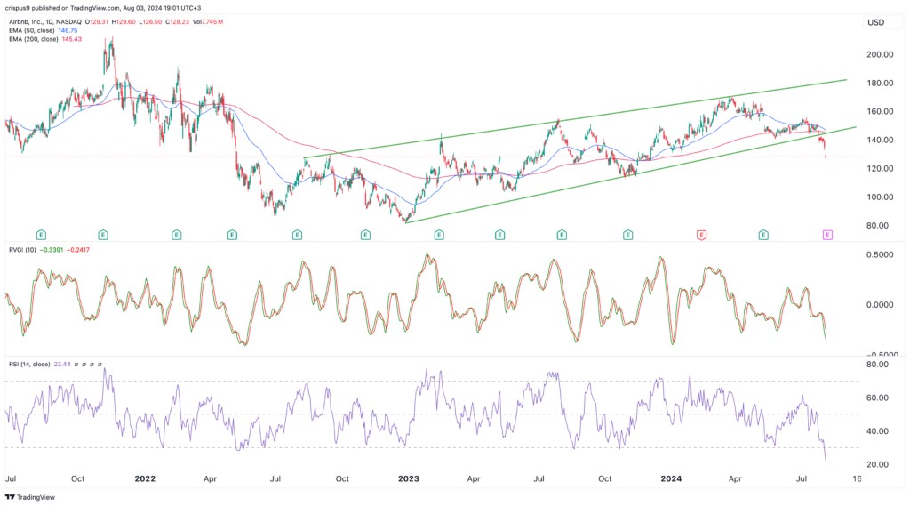Screen dimensions: 910x506
Task: Click the close price C128.23
Action: click(x=177, y=22)
